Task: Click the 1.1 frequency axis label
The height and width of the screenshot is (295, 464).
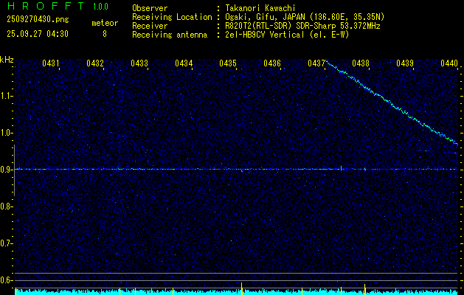Action: point(6,96)
